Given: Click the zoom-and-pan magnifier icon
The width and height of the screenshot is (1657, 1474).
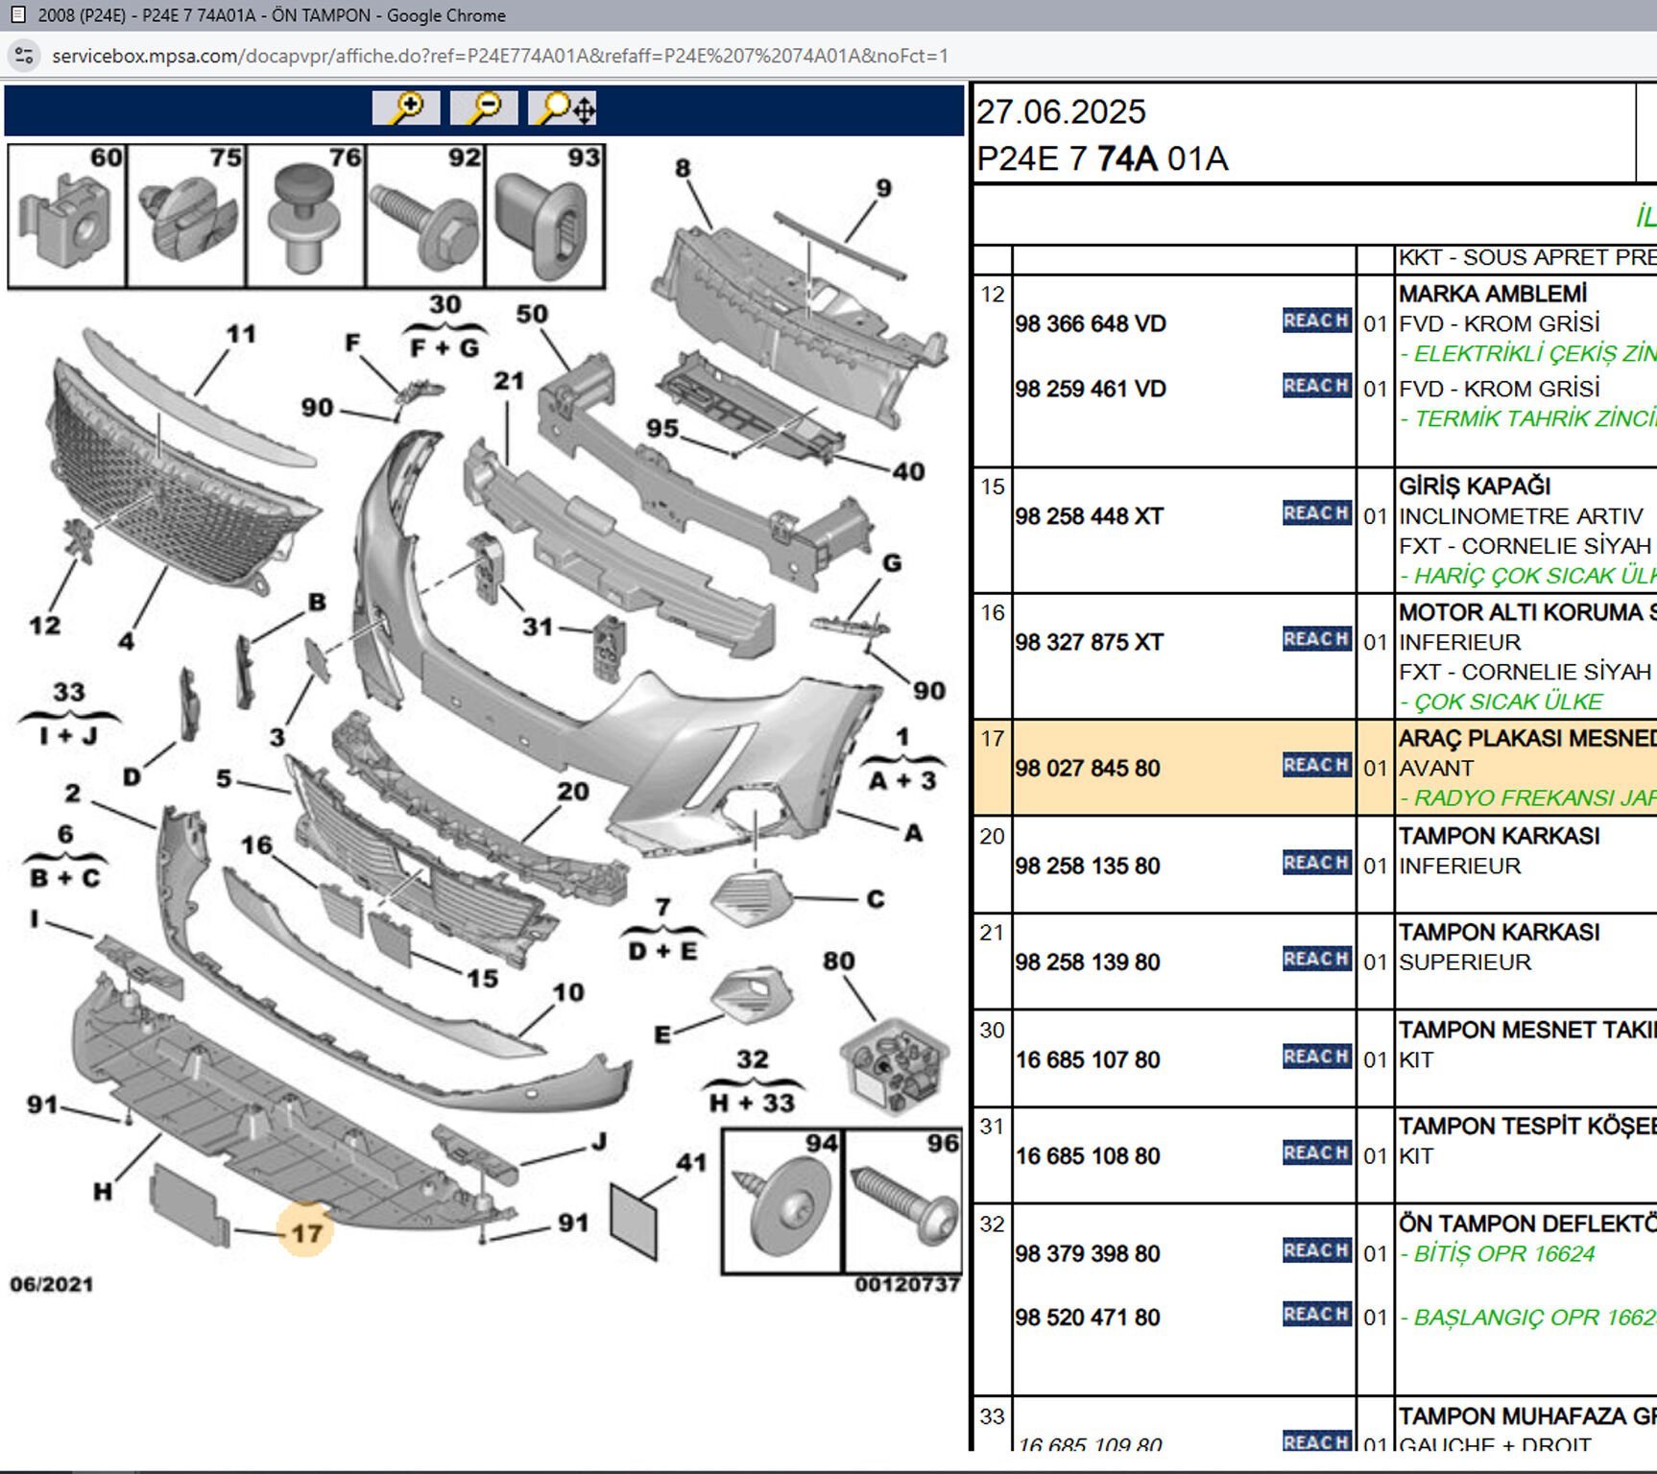Looking at the screenshot, I should pos(564,107).
